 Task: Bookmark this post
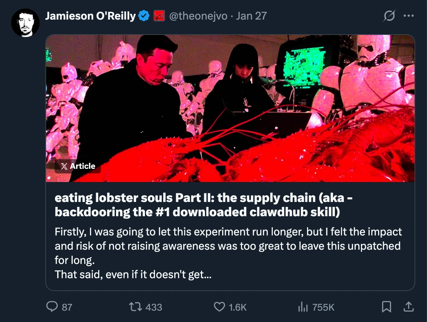[387, 307]
